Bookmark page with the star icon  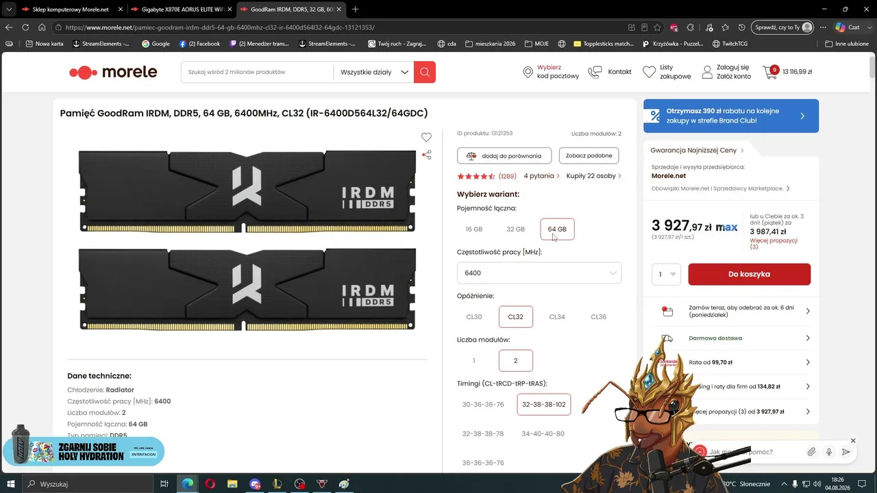tap(657, 27)
